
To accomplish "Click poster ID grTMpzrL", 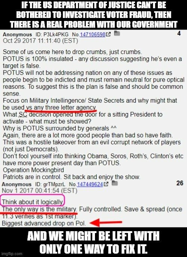I will 50,184.
